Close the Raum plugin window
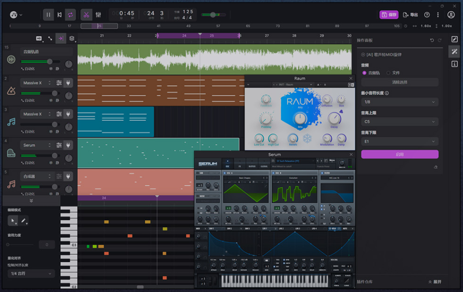The image size is (463, 292). coord(351,78)
